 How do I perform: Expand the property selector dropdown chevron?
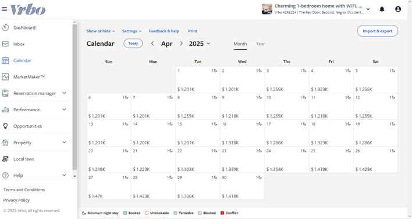coord(368,9)
